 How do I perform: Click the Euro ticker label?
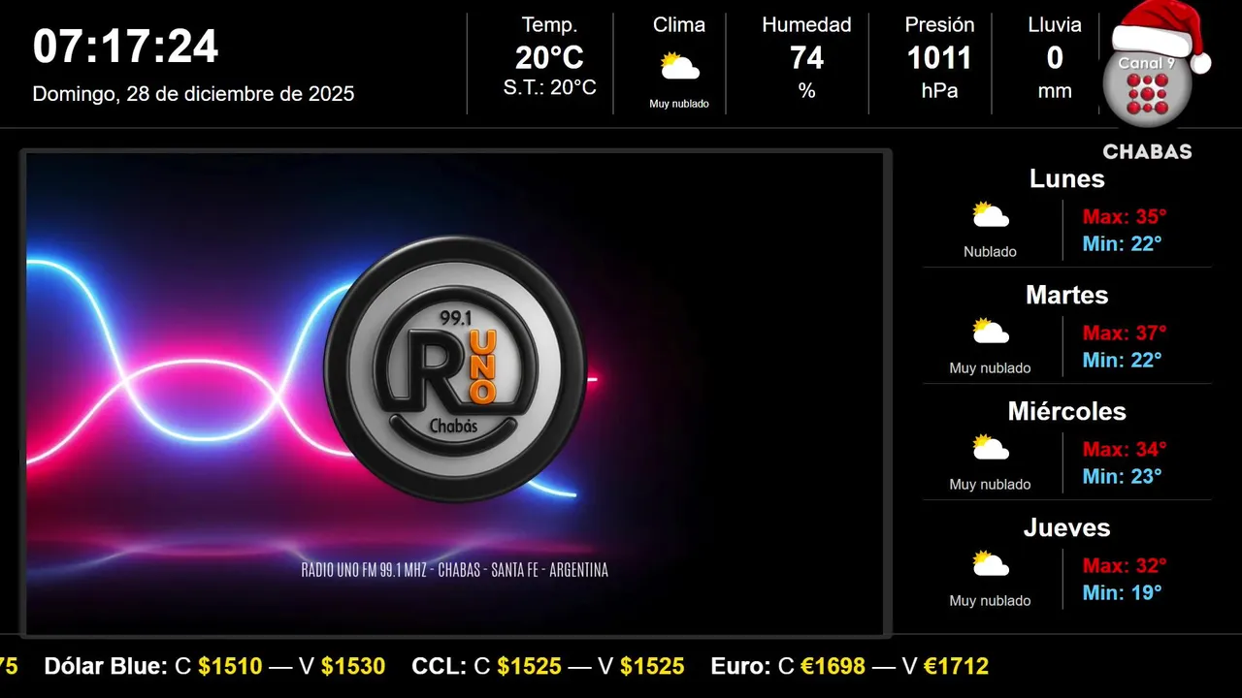point(741,666)
